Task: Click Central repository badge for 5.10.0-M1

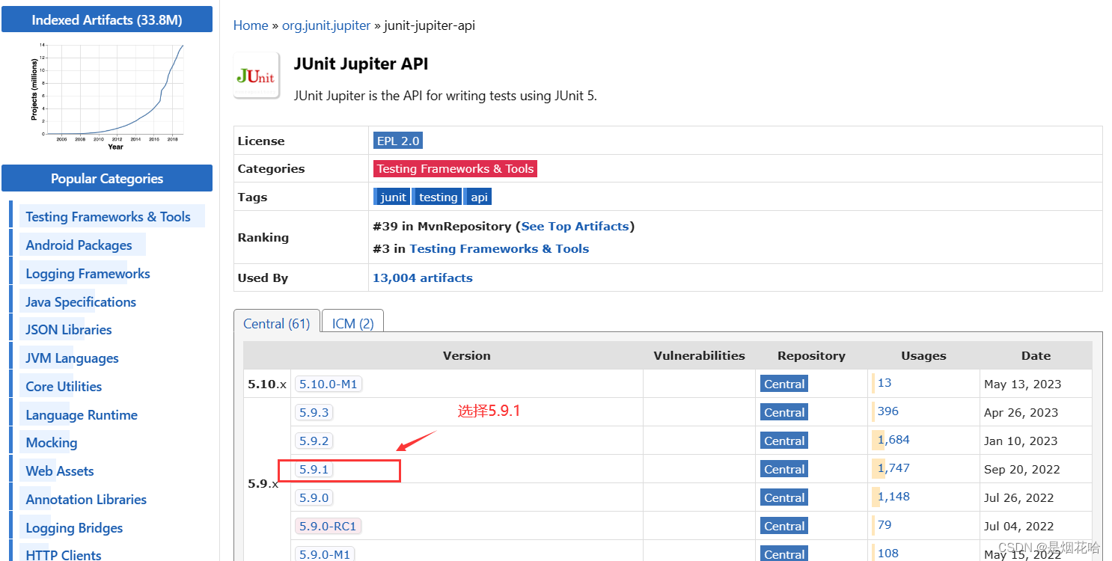Action: pos(784,384)
